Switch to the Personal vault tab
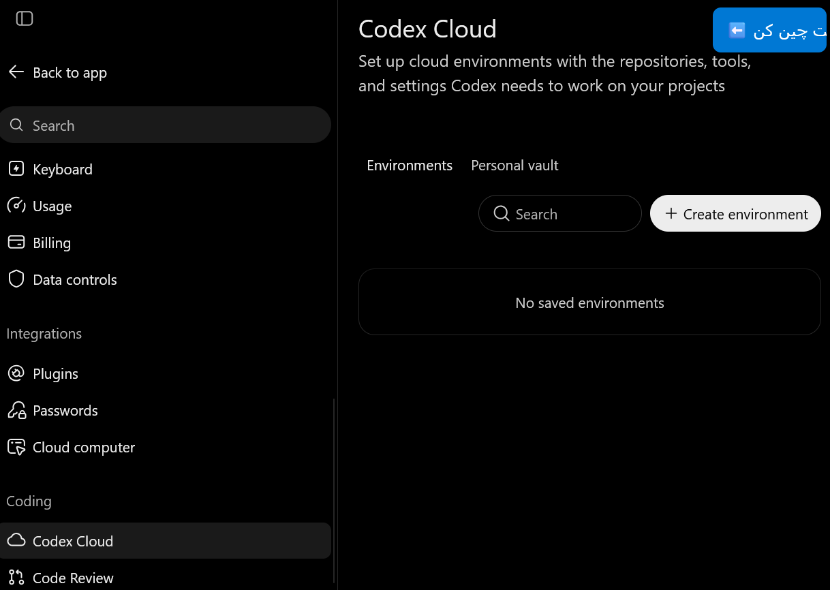Viewport: 830px width, 590px height. pos(514,166)
